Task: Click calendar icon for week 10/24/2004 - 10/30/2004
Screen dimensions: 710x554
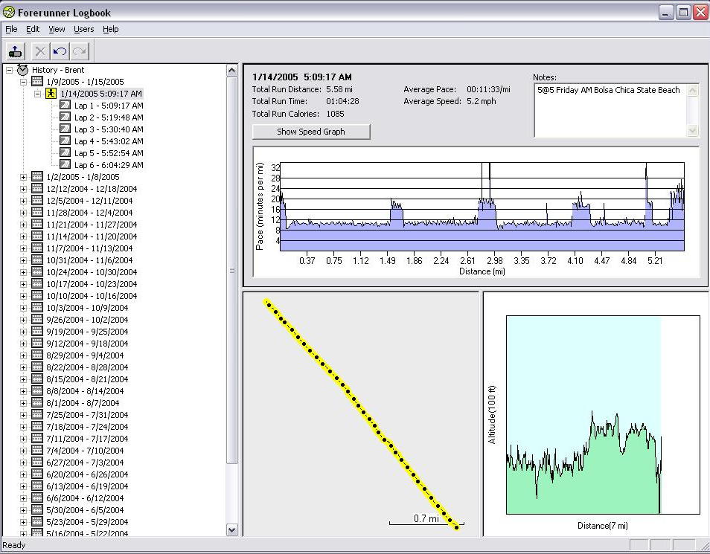Action: pos(37,272)
